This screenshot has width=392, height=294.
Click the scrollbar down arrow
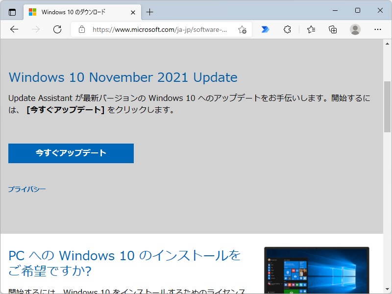pyautogui.click(x=387, y=289)
